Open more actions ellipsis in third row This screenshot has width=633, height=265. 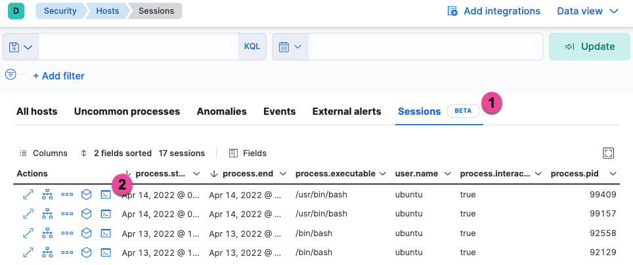pyautogui.click(x=67, y=233)
